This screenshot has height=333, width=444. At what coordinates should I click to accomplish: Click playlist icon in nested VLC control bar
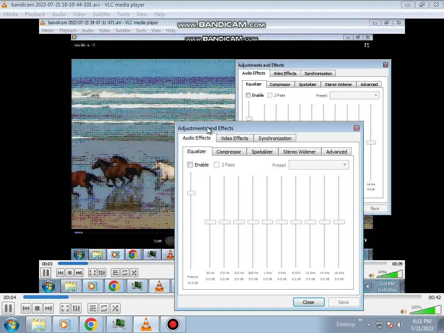point(115,273)
